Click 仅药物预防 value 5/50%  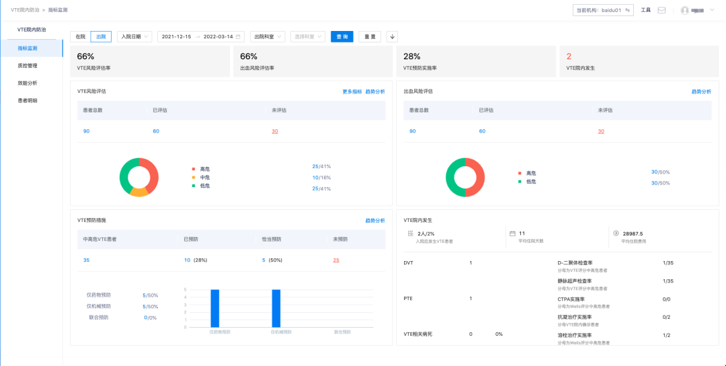[151, 295]
